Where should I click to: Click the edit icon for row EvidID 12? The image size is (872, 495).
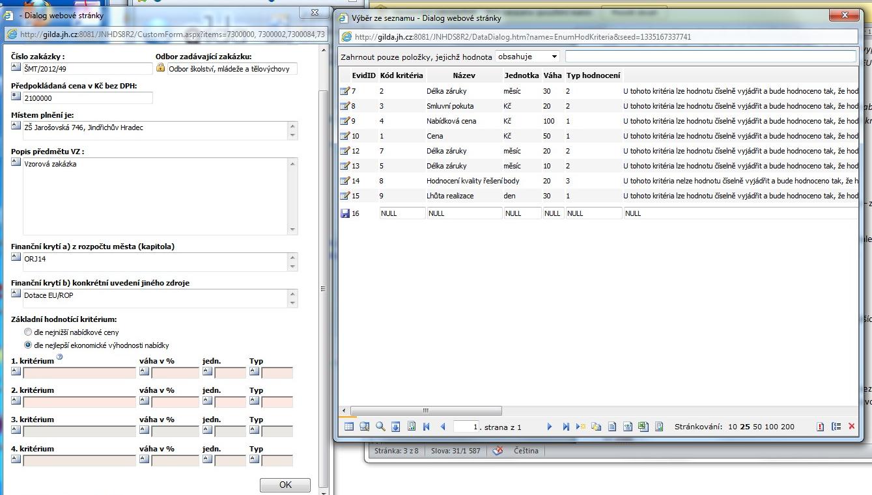coord(345,151)
